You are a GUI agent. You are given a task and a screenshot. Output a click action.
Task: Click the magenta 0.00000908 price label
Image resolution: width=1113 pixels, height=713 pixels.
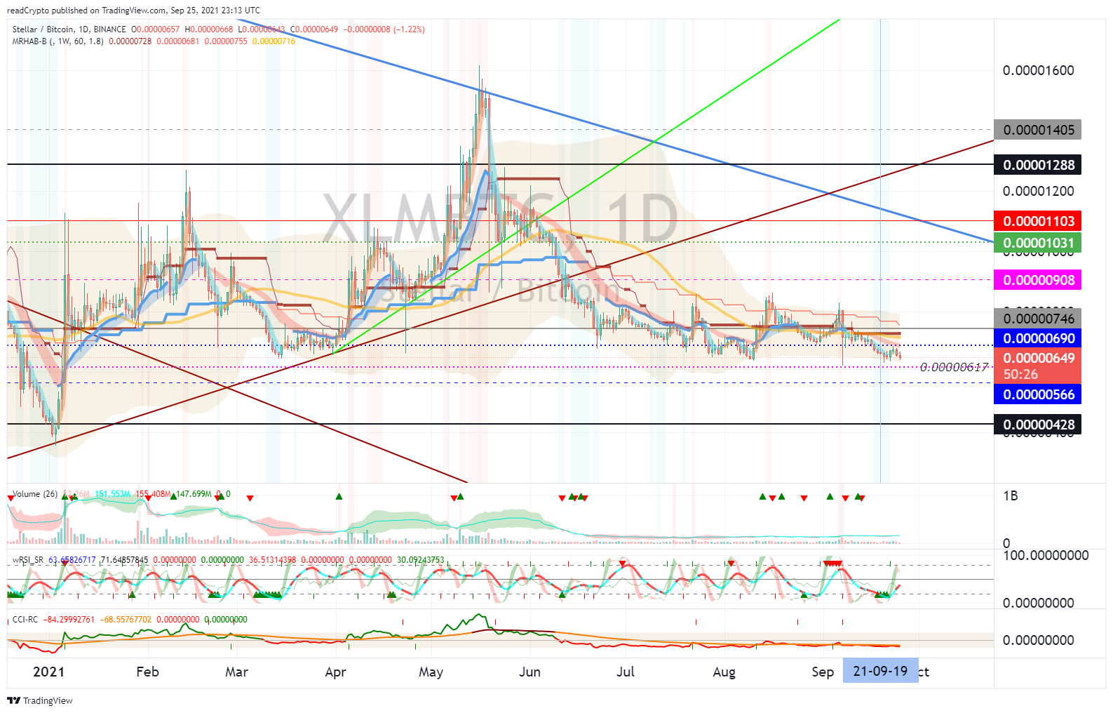click(1038, 280)
